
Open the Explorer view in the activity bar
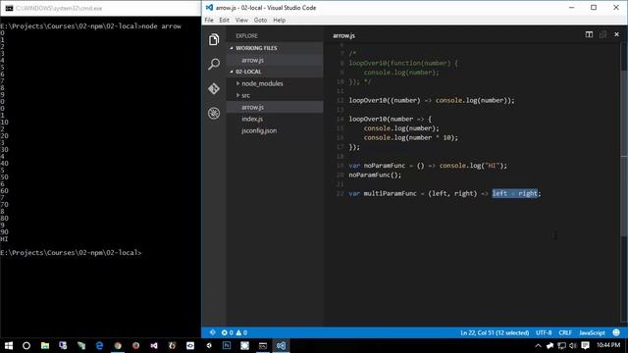(214, 39)
